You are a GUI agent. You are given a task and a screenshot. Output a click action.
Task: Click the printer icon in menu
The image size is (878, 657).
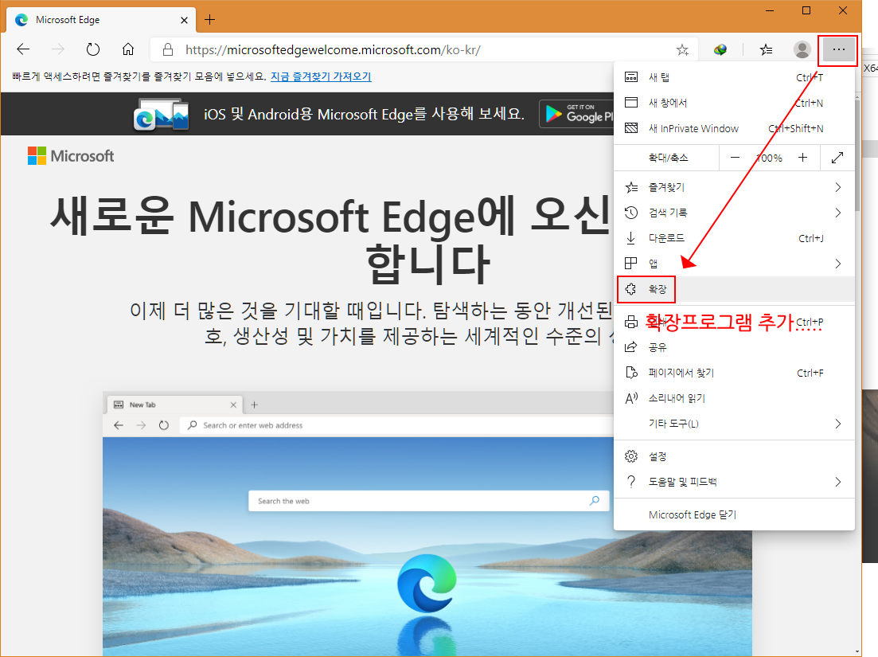click(631, 322)
